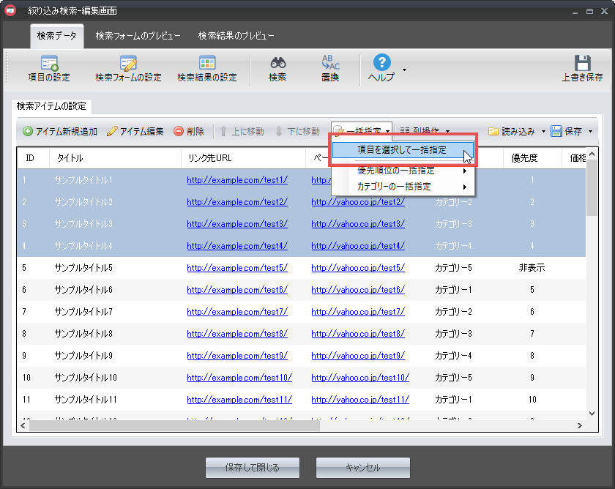Screen dimensions: 615x489
Task: Click the 削除 delete button
Action: tap(189, 132)
